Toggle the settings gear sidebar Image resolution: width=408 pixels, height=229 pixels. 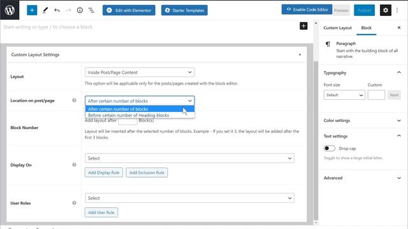(385, 10)
